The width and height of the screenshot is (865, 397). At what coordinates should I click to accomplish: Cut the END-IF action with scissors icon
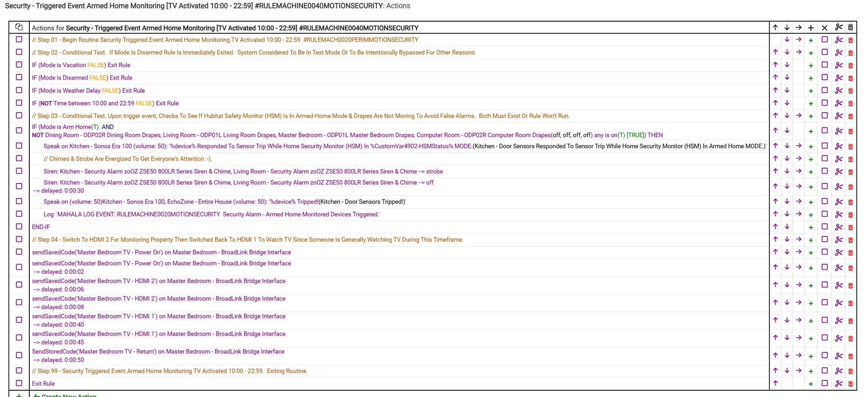[x=838, y=227]
